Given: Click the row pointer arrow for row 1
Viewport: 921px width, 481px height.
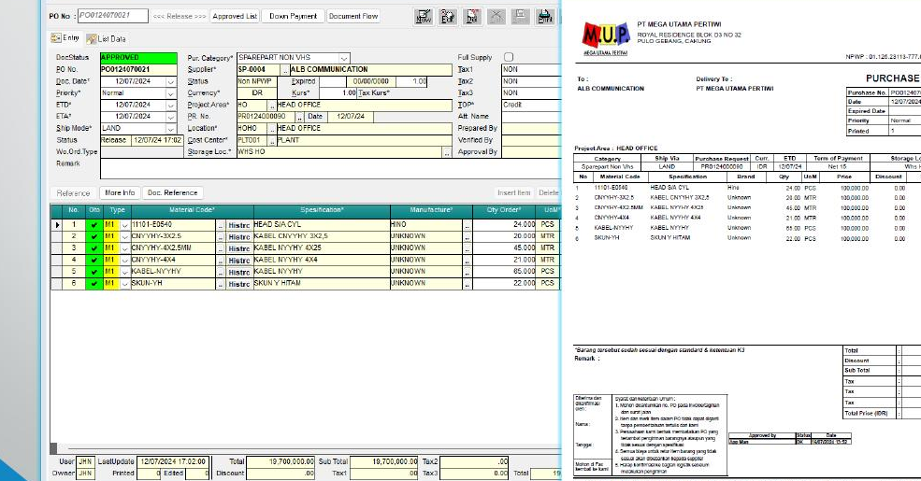Looking at the screenshot, I should [57, 225].
